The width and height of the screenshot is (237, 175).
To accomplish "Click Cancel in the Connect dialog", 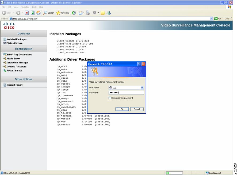I will pyautogui.click(x=137, y=109).
